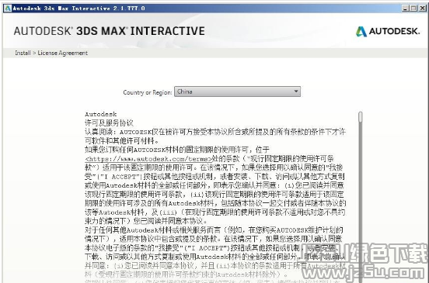The height and width of the screenshot is (283, 429).
Task: Go to the Install breadcrumb step
Action: 23,53
